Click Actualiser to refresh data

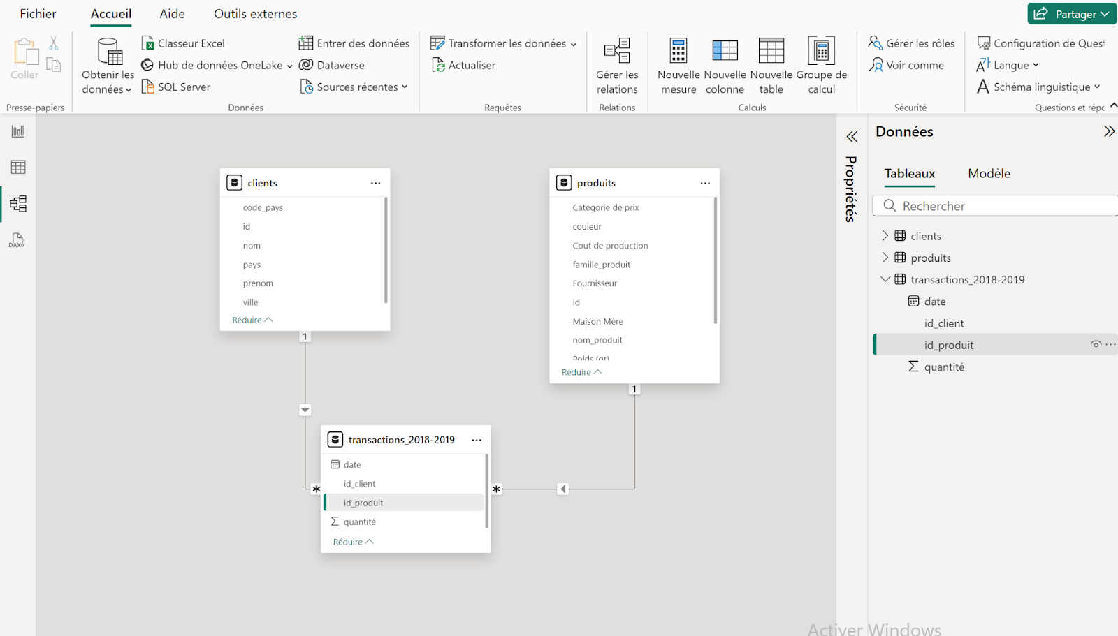463,65
